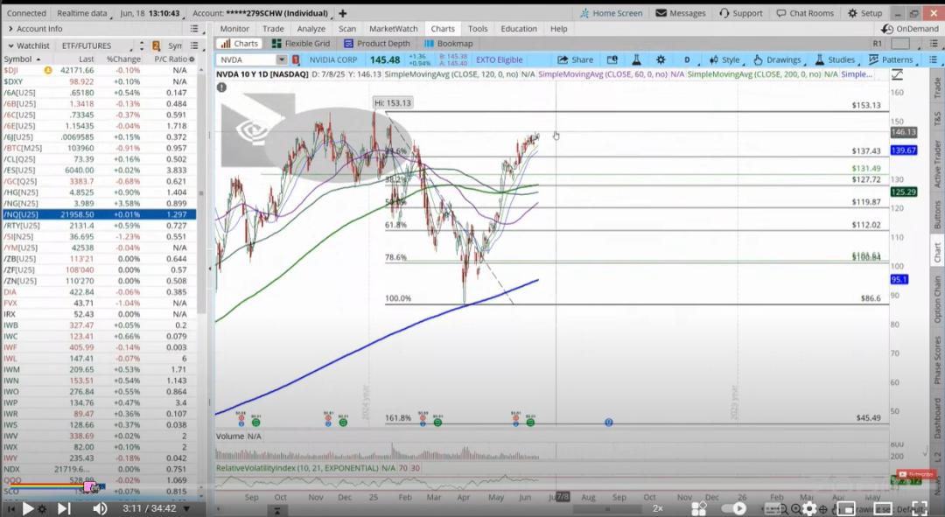This screenshot has width=945, height=517.
Task: Select the $DJI watchlist symbol
Action: 10,70
